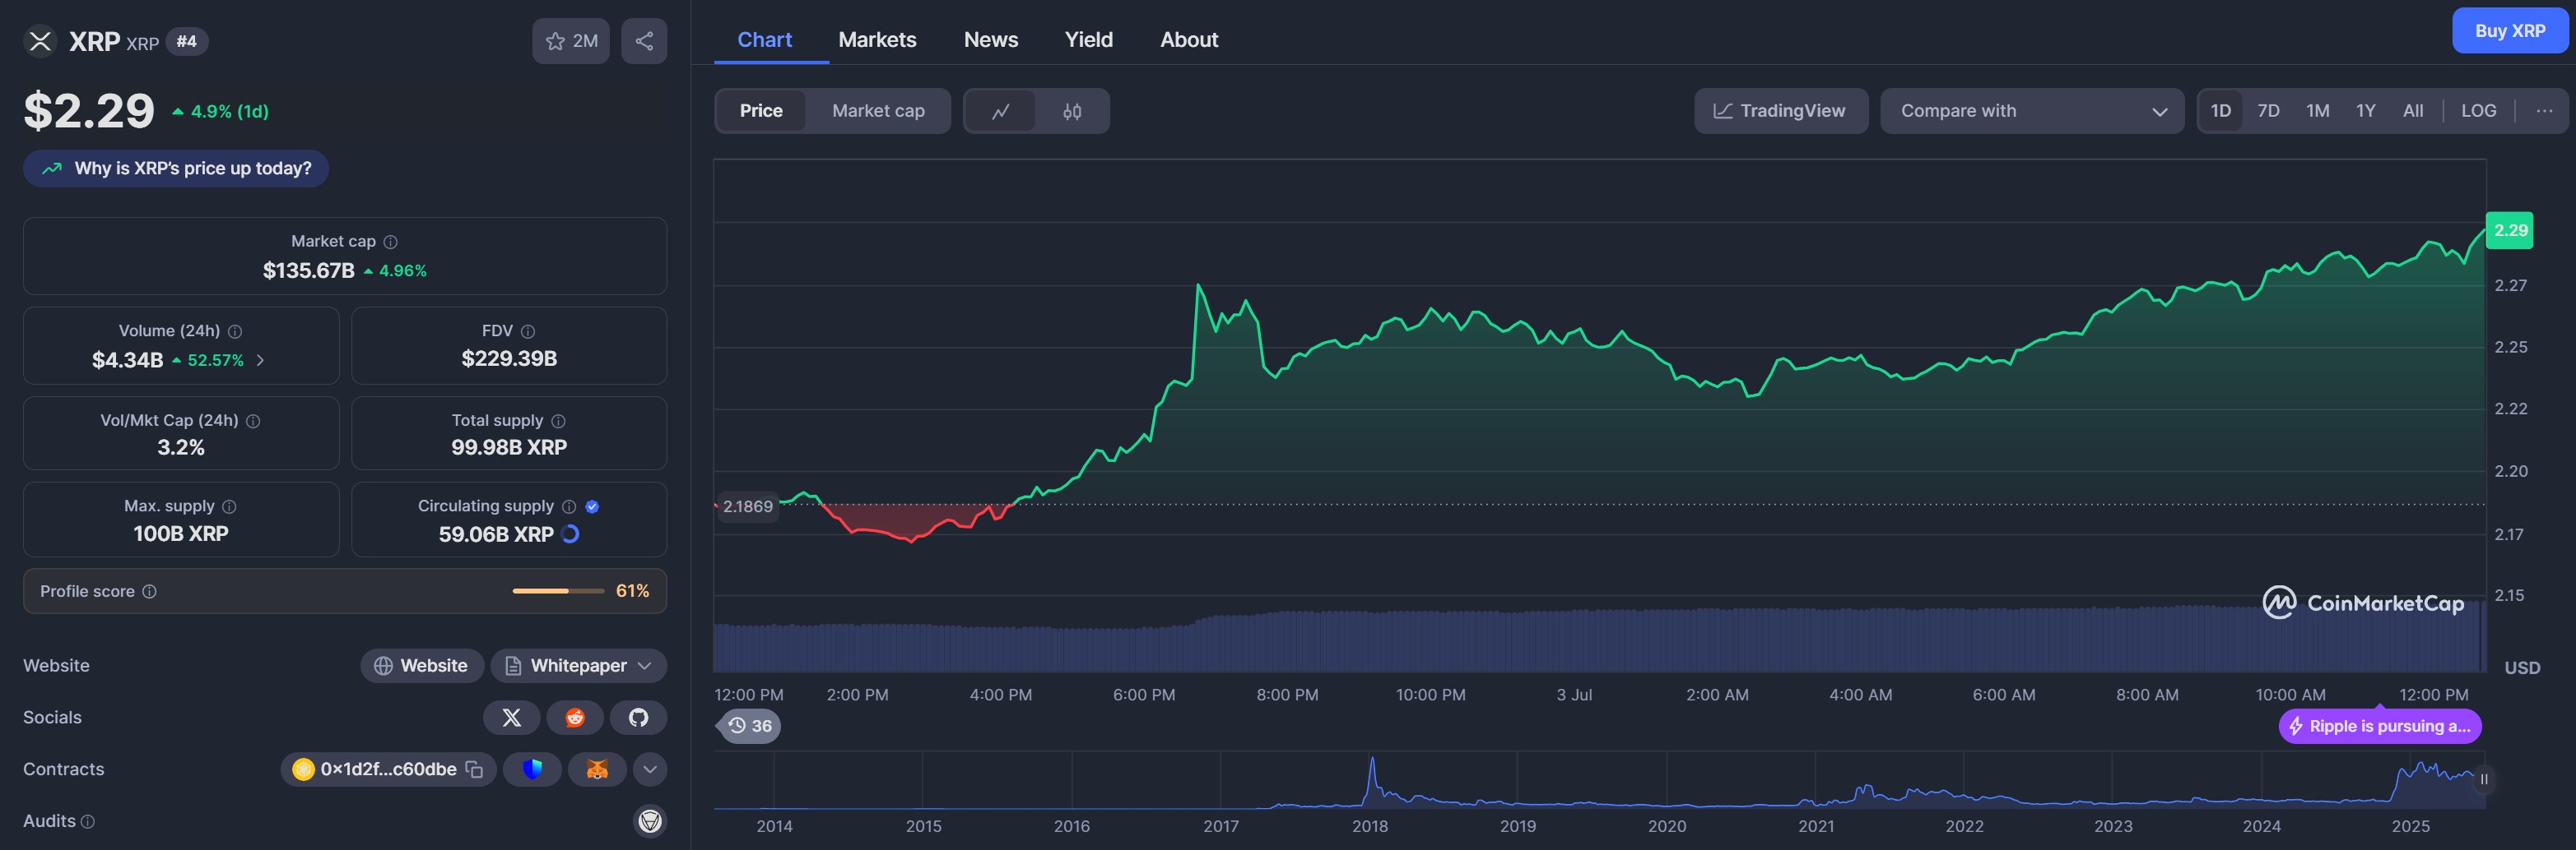
Task: Click the 100B XRP max supply value
Action: tap(181, 534)
